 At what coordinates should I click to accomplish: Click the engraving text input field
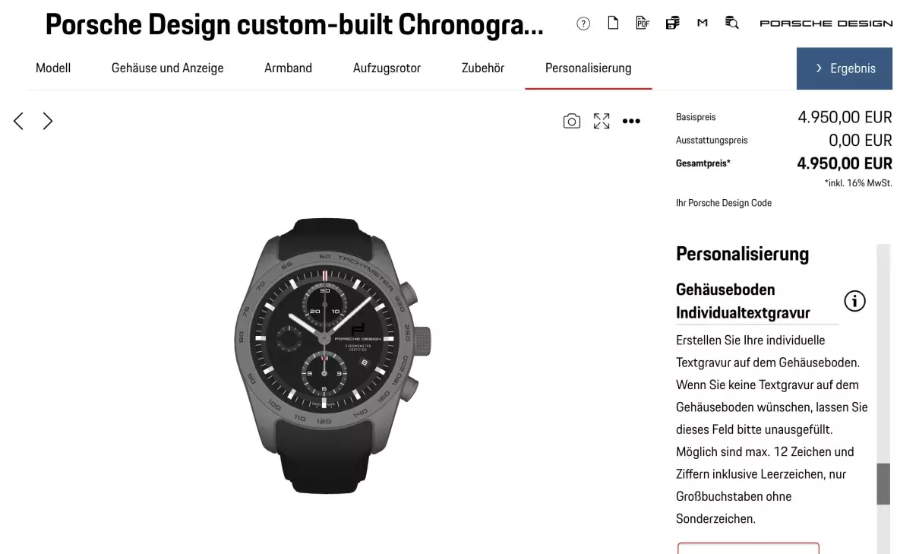[x=748, y=548]
